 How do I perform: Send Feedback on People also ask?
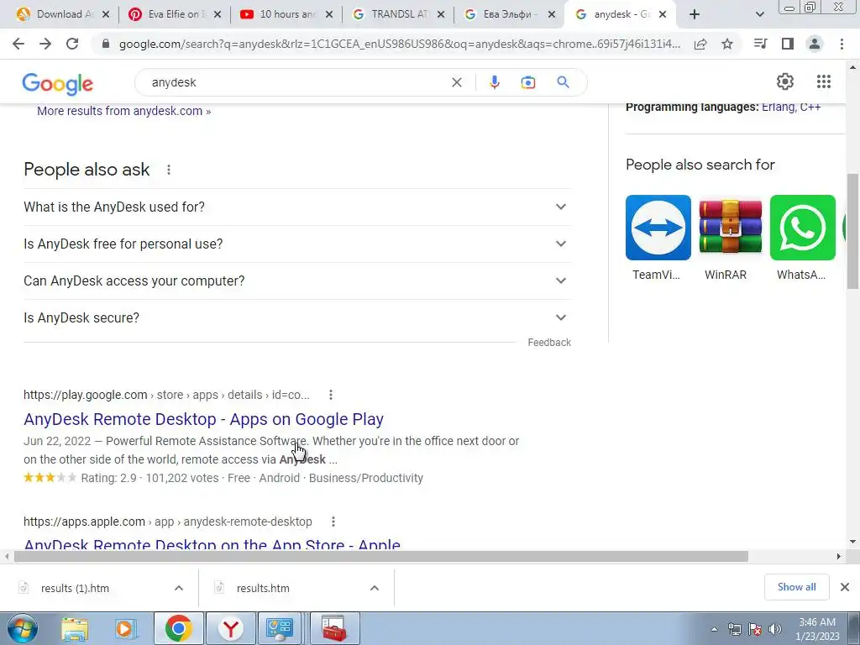pyautogui.click(x=549, y=343)
